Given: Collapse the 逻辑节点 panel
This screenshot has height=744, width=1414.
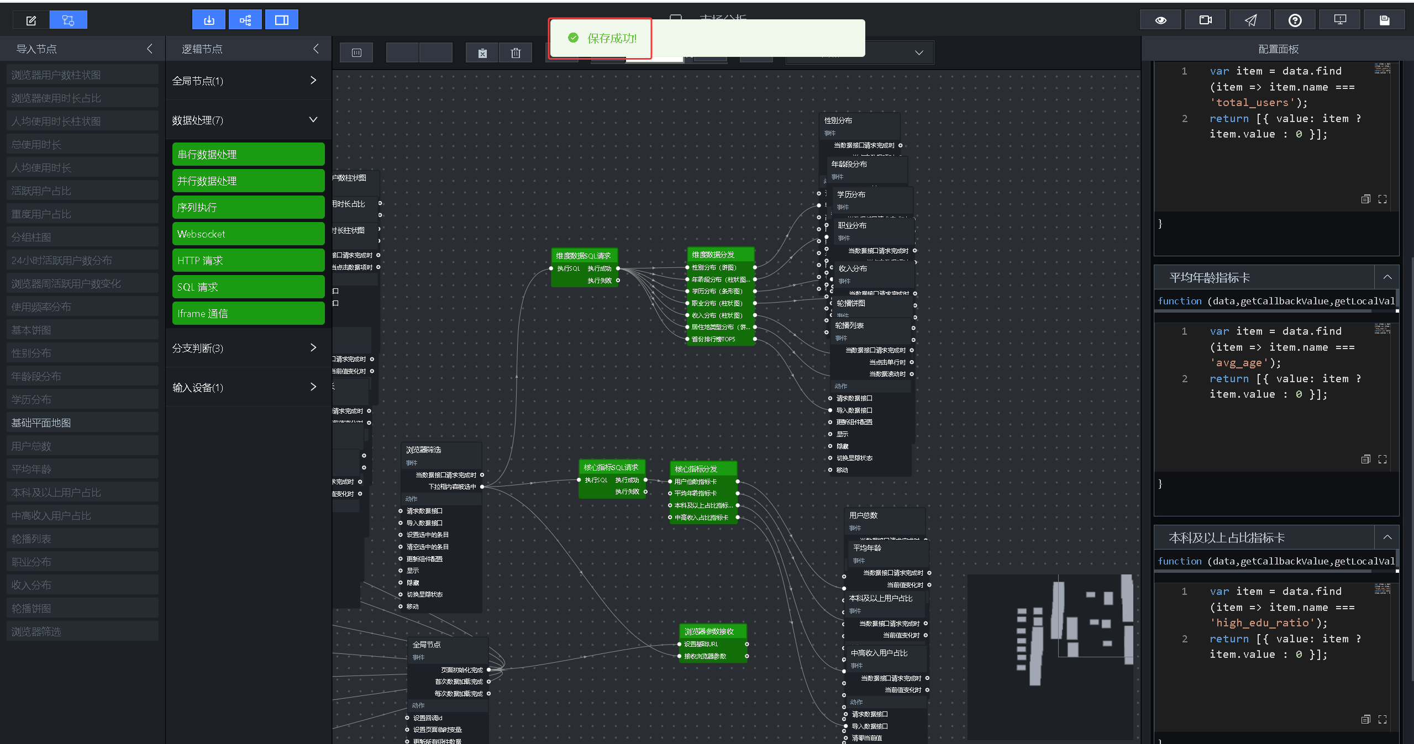Looking at the screenshot, I should click(x=316, y=49).
